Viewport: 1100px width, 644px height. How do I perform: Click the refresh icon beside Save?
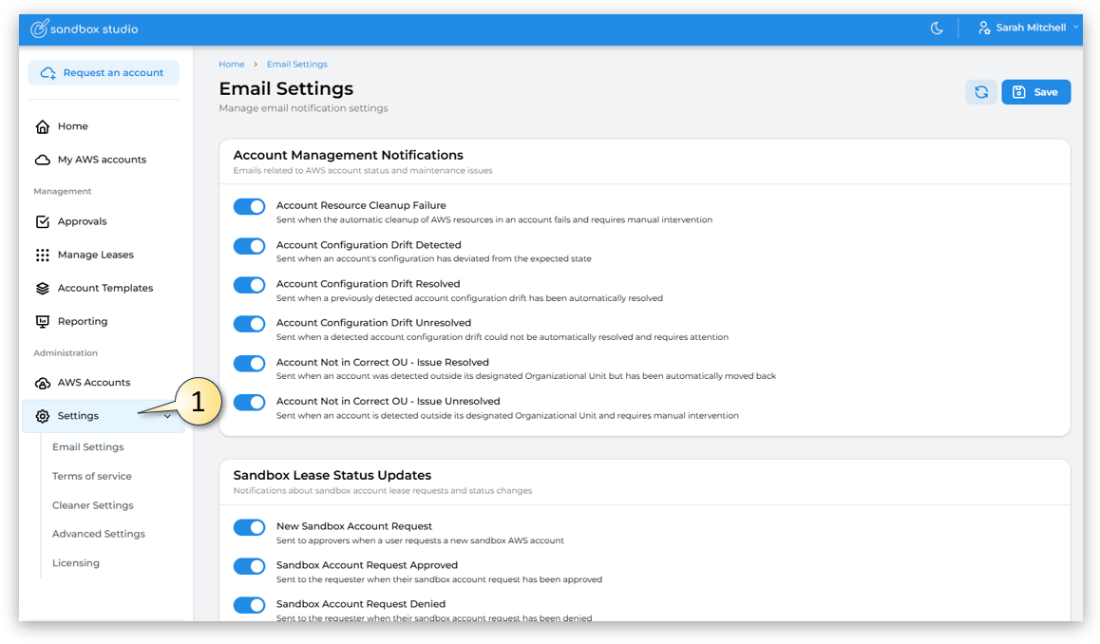click(x=981, y=92)
